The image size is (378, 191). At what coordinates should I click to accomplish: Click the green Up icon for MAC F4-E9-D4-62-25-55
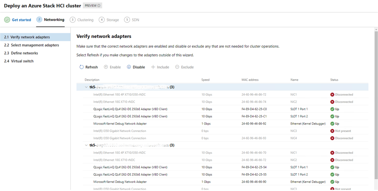[x=332, y=174]
